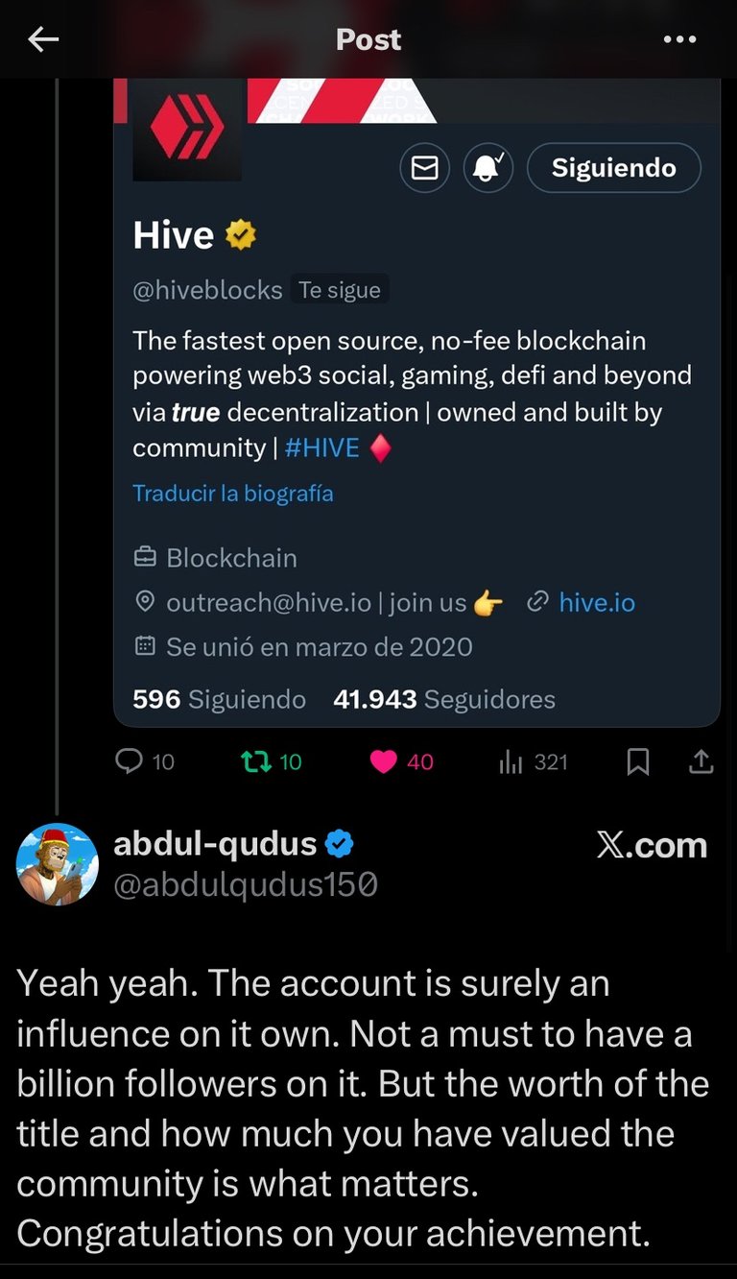Tap the share upload icon

pos(701,761)
